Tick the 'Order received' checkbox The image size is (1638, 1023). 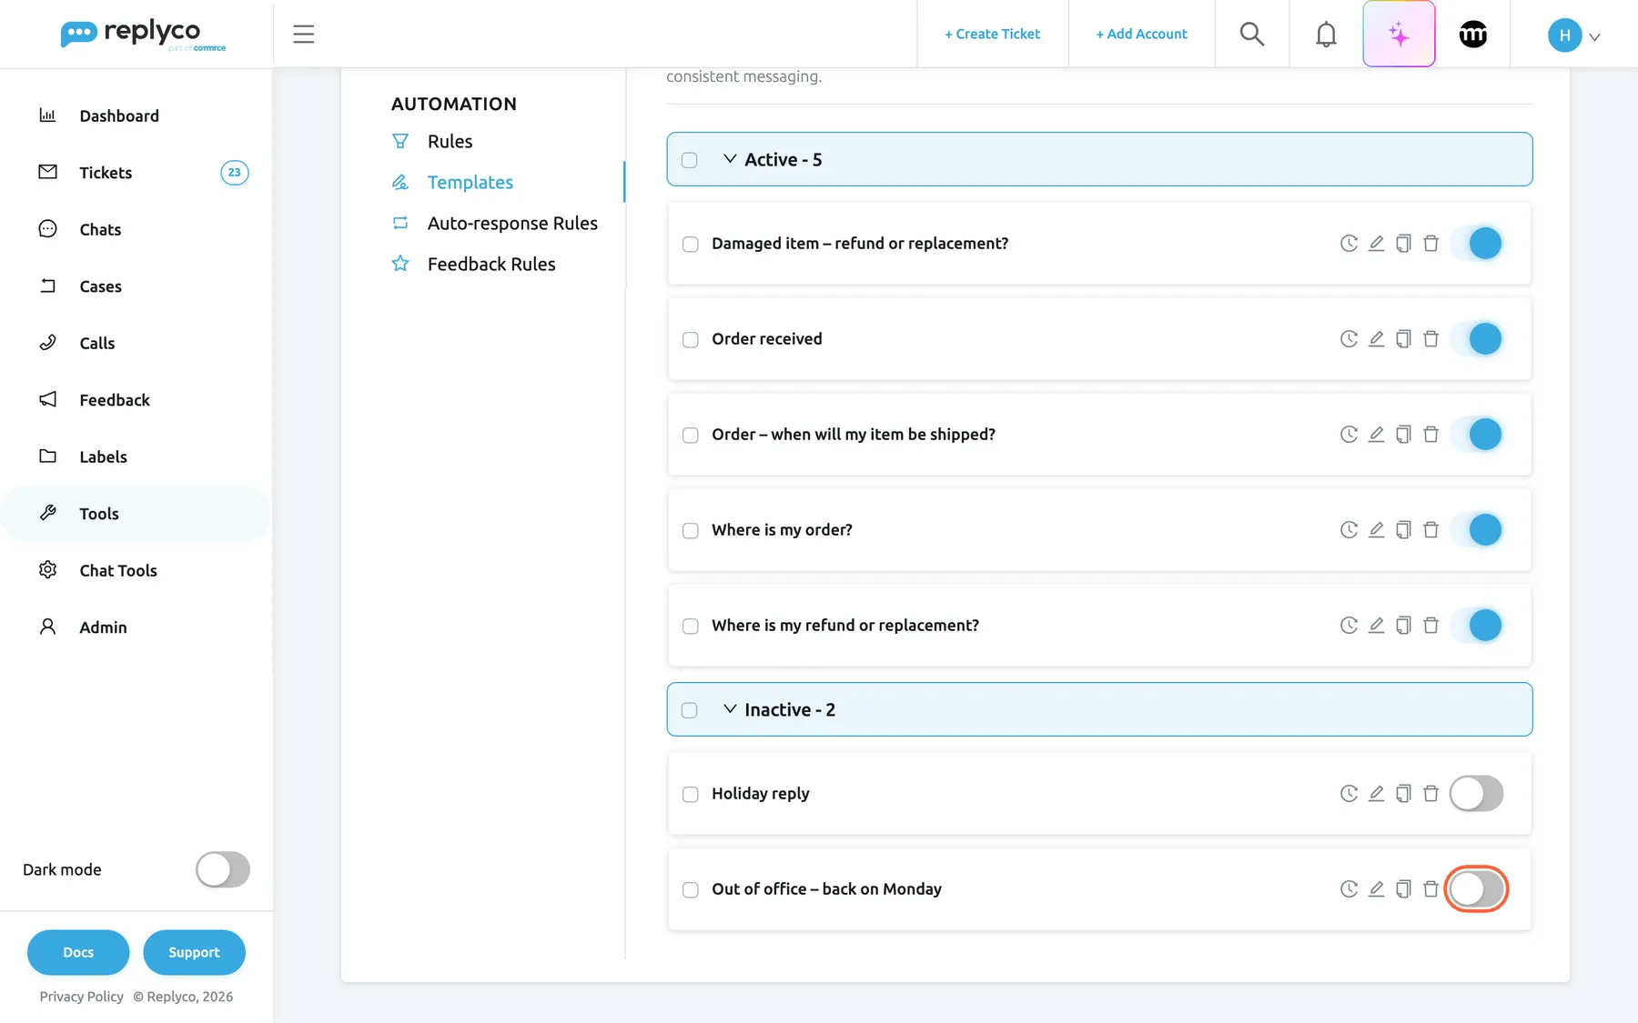point(691,339)
